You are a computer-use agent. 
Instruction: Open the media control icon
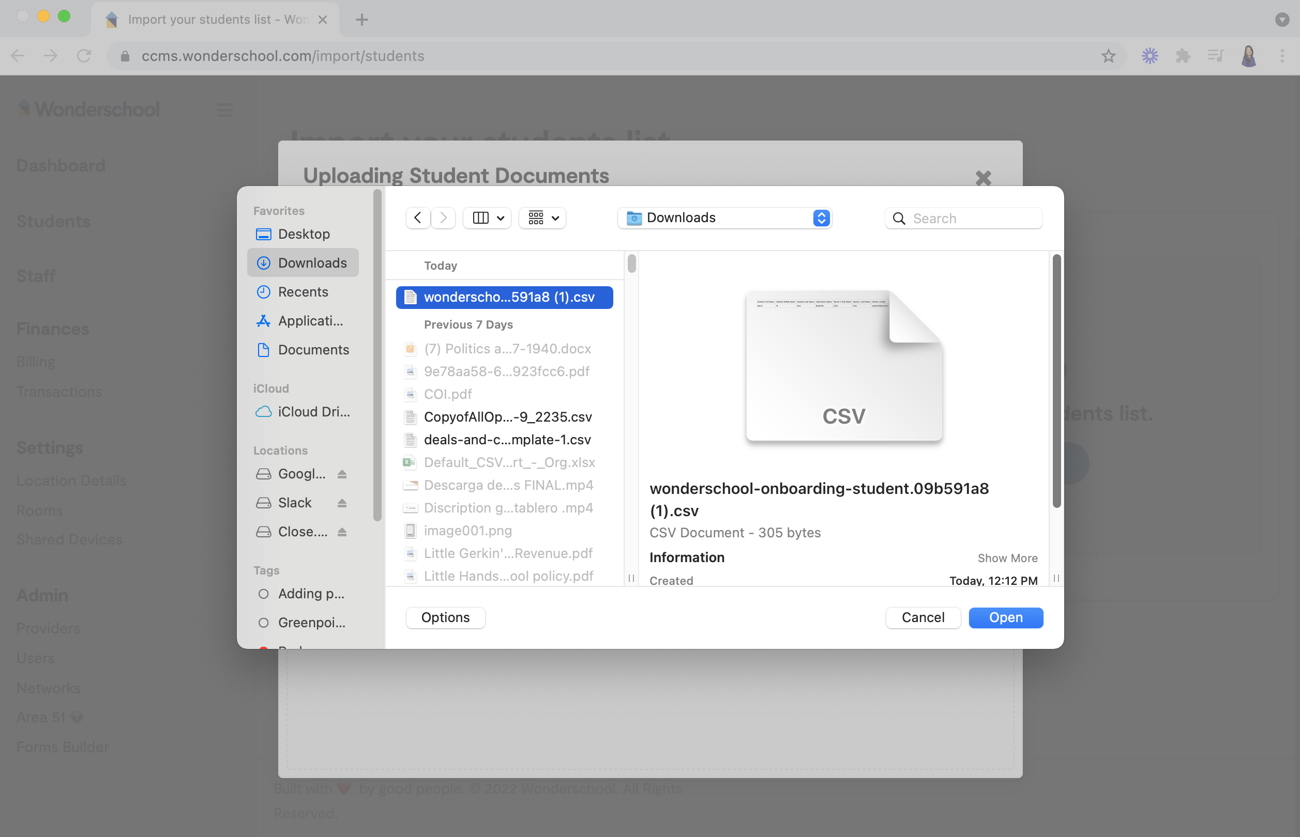tap(1216, 55)
